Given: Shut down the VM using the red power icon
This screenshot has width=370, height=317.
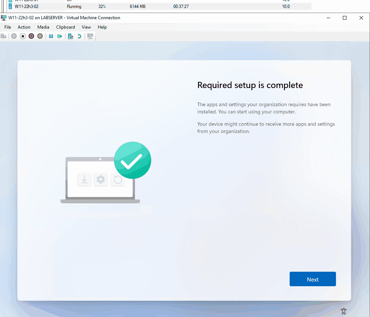Looking at the screenshot, I should (31, 36).
